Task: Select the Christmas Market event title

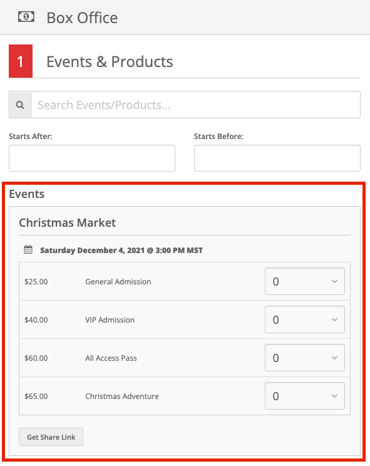Action: tap(68, 222)
